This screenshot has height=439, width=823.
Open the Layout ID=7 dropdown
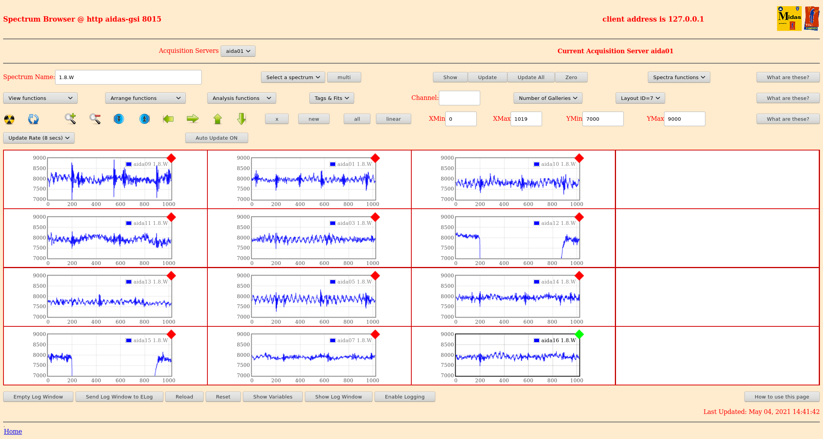click(640, 98)
